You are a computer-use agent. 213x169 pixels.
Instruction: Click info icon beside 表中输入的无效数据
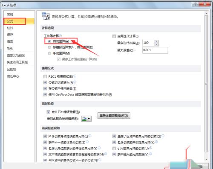[x=150, y=154]
